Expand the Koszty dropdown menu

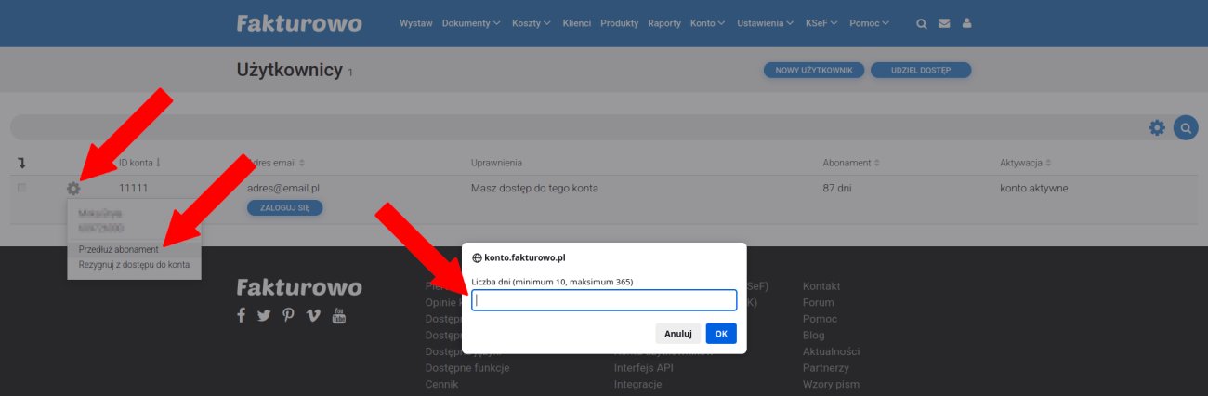pos(531,23)
